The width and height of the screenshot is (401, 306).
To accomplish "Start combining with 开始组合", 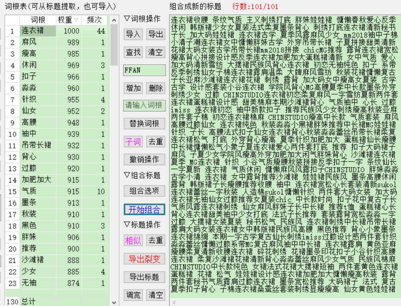I will coord(144,209).
